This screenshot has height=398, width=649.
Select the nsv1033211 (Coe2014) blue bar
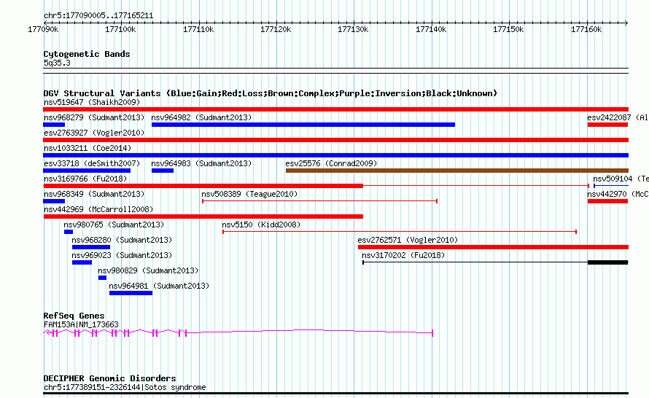(335, 155)
